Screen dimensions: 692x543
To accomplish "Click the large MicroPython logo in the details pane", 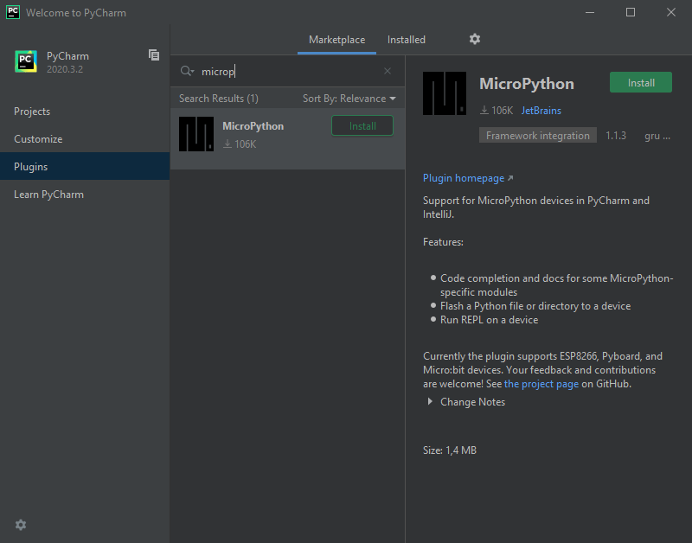I will tap(445, 93).
